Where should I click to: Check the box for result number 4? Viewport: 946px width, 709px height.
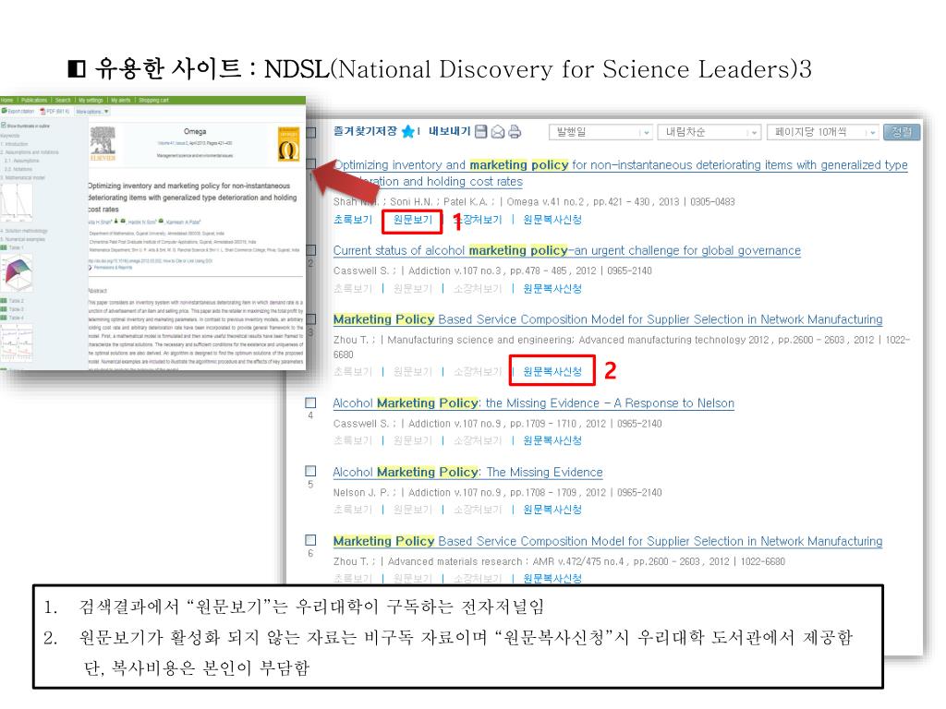(310, 403)
